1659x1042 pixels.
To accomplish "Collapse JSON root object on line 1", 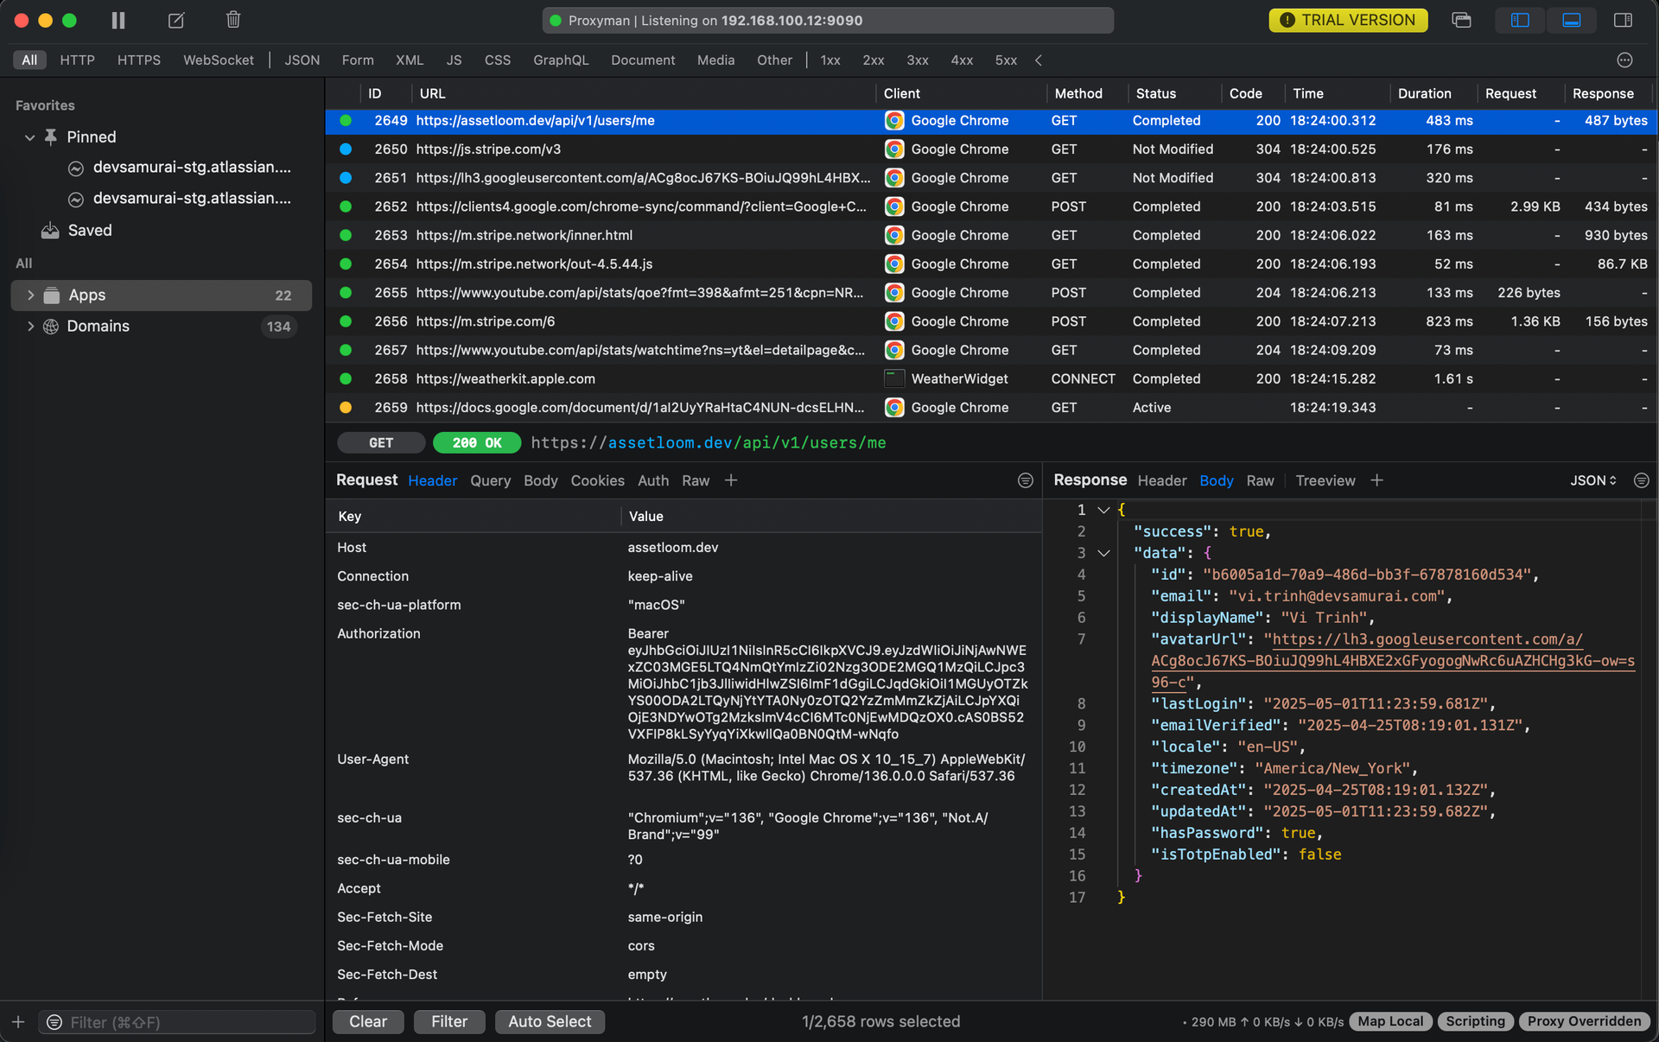I will click(1103, 511).
